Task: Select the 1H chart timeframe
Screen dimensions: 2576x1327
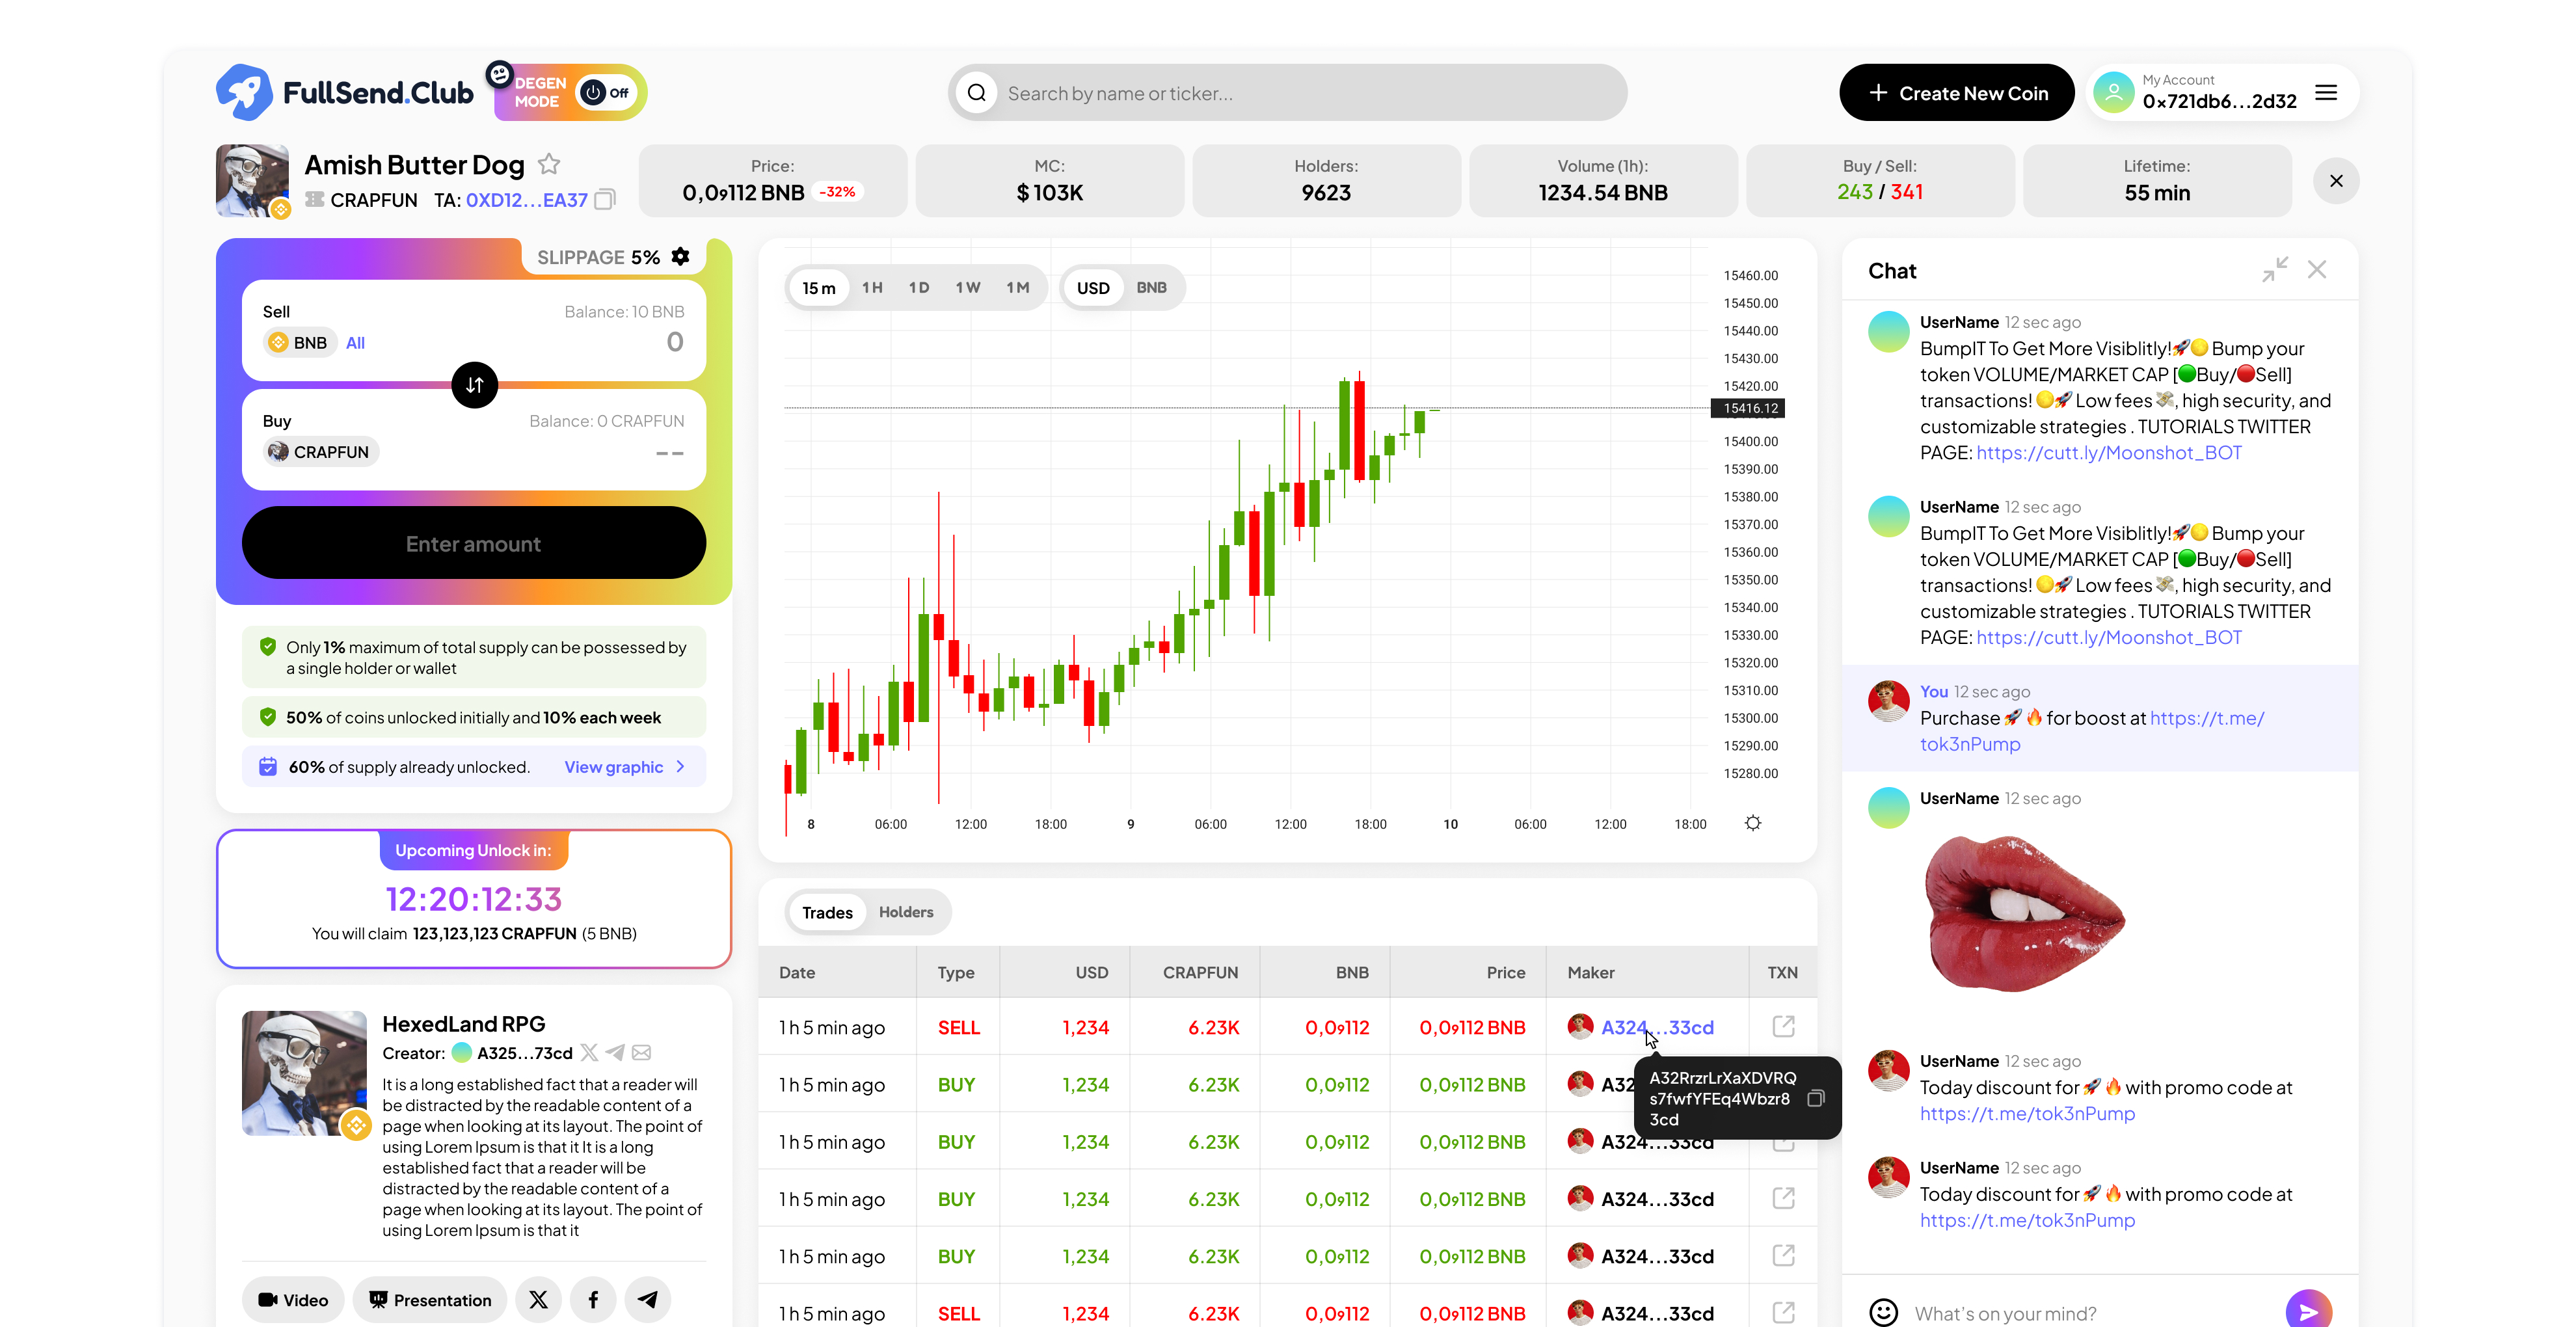Action: [x=872, y=288]
